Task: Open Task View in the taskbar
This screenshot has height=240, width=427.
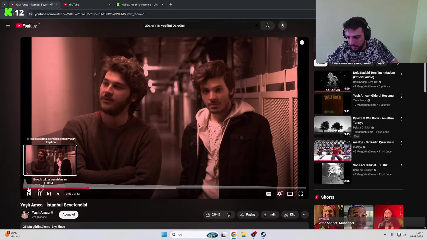Action: [224, 235]
